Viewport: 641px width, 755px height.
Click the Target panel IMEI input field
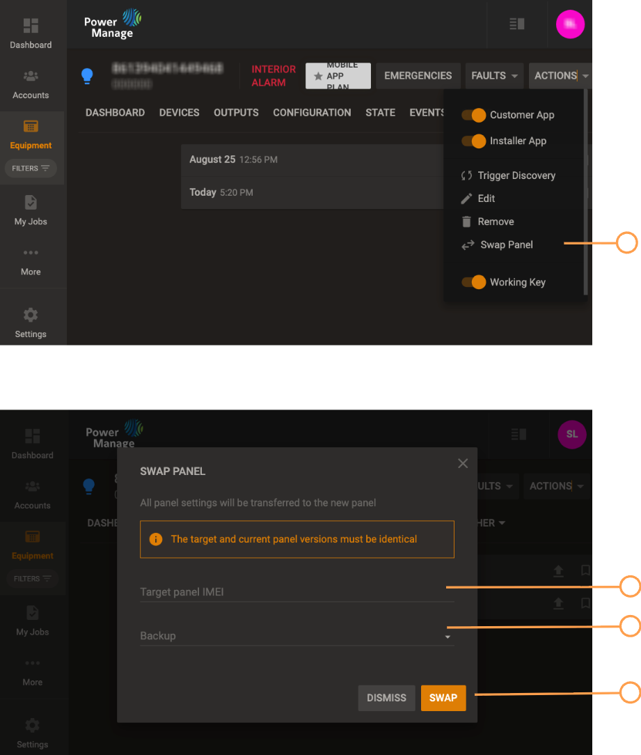pyautogui.click(x=297, y=591)
